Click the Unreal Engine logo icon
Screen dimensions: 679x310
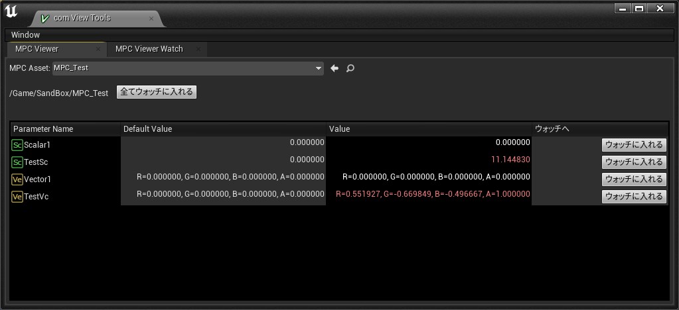(x=11, y=12)
